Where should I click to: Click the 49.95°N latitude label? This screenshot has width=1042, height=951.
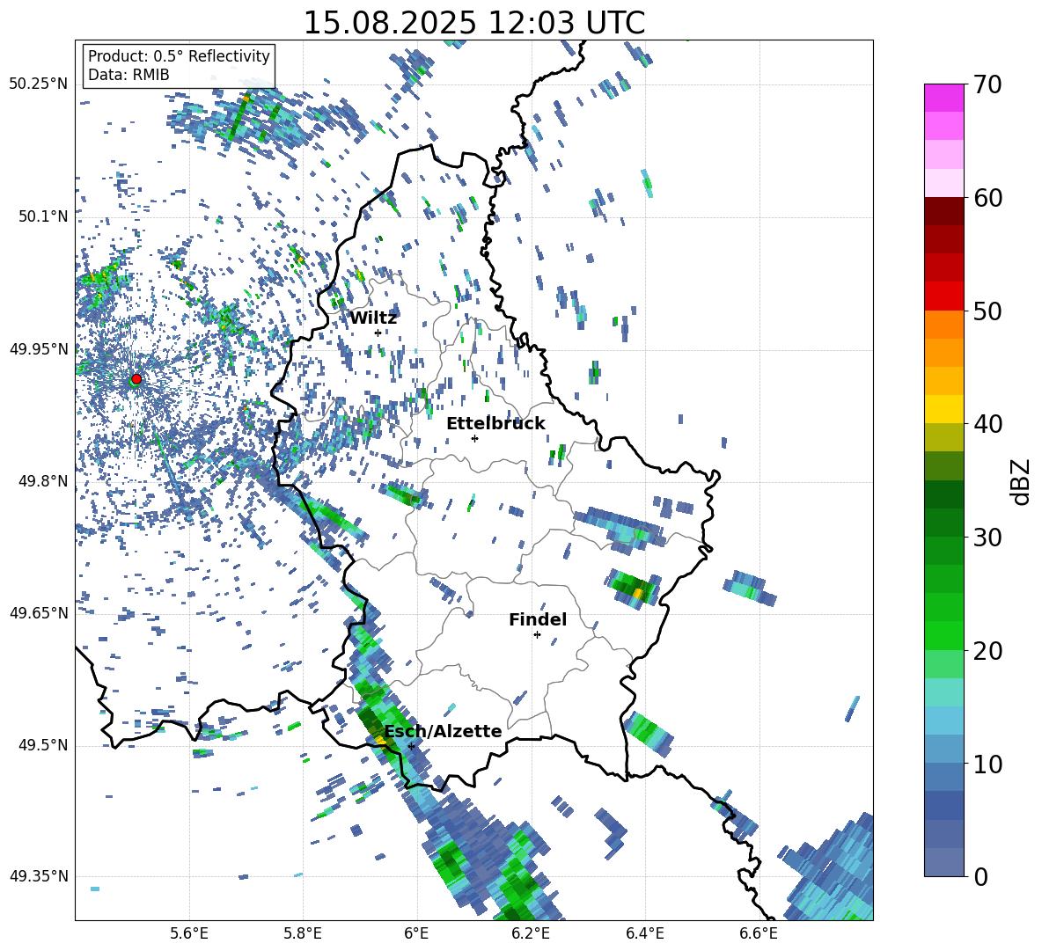tap(39, 349)
